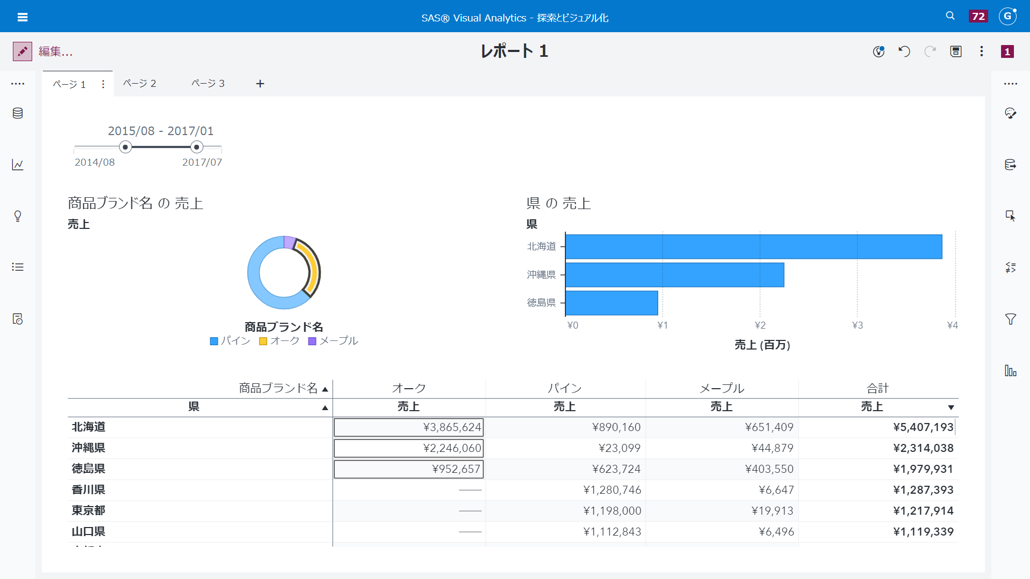This screenshot has width=1030, height=579.
Task: Open the notifications badge showing 72
Action: coord(979,16)
